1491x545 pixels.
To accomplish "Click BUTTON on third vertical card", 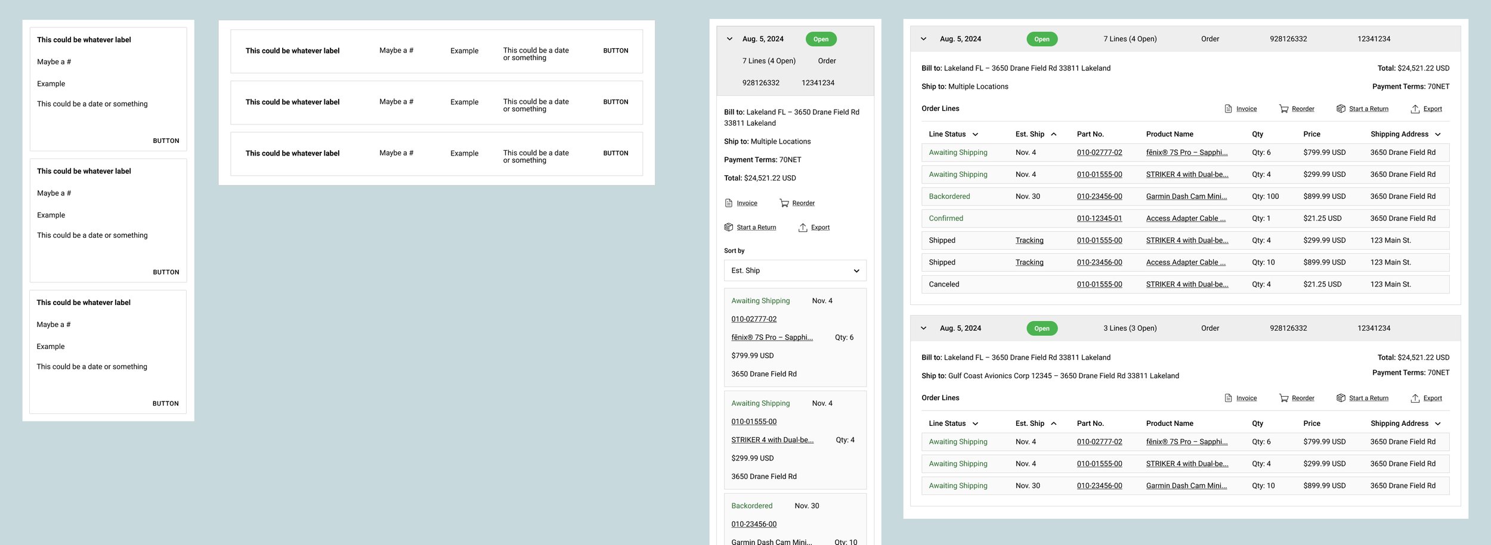I will pyautogui.click(x=165, y=404).
